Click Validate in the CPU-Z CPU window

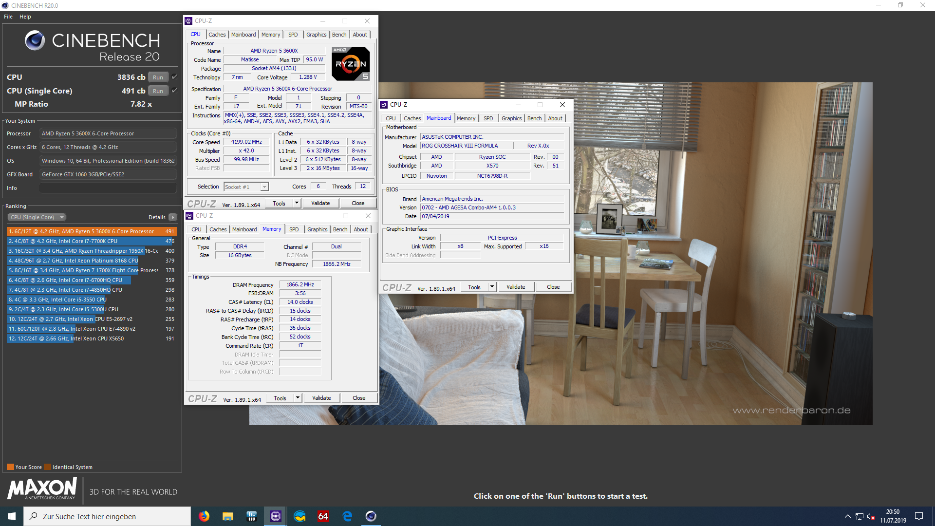(x=320, y=203)
